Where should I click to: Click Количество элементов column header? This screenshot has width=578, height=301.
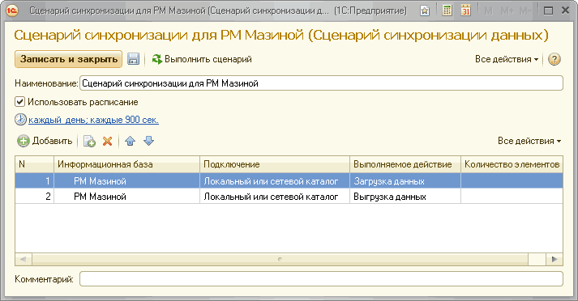click(x=512, y=164)
